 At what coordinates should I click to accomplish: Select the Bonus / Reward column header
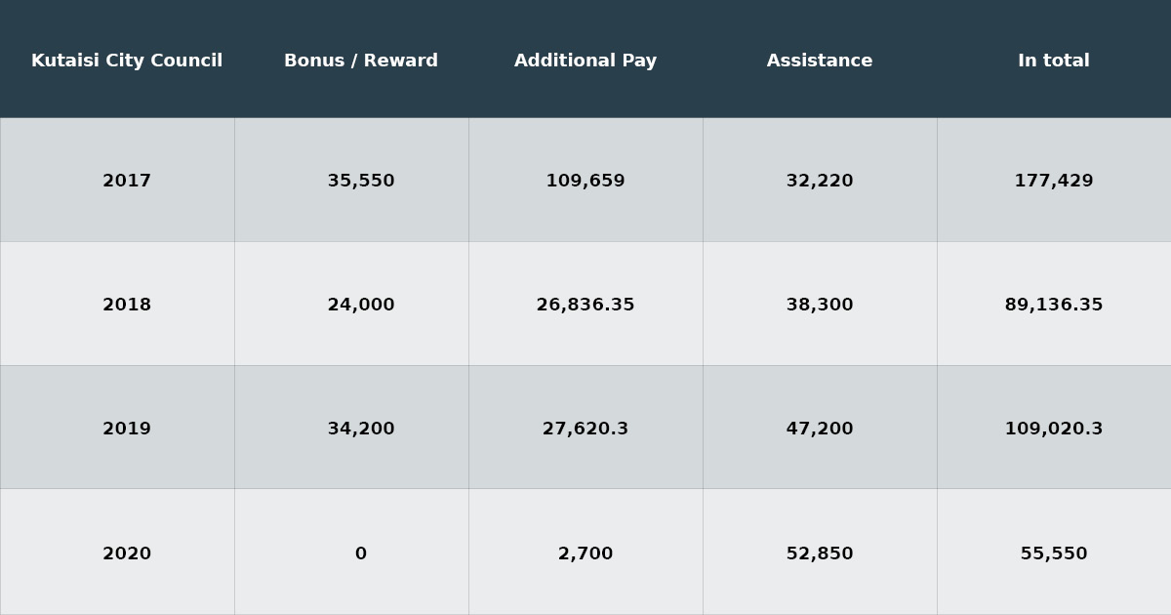coord(361,61)
